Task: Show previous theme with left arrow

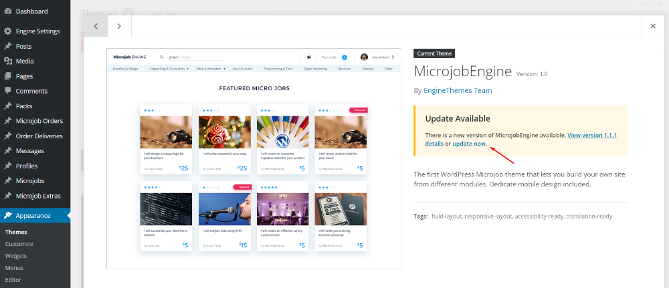Action: tap(96, 26)
